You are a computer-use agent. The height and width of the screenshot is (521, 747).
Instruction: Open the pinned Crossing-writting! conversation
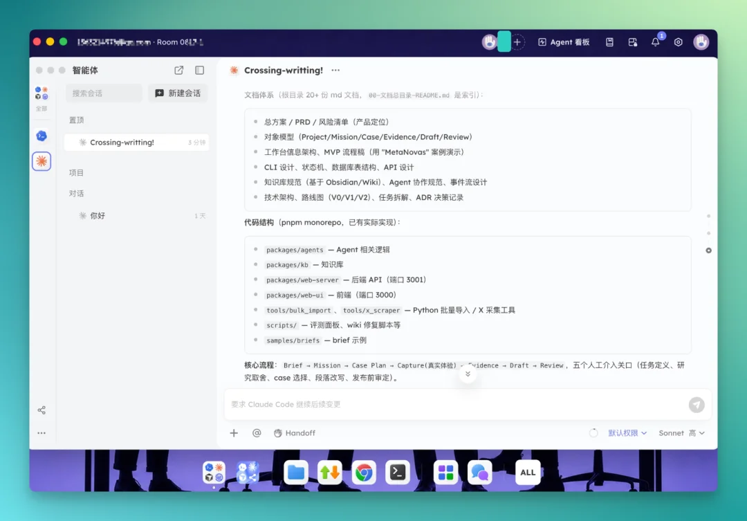pyautogui.click(x=136, y=142)
